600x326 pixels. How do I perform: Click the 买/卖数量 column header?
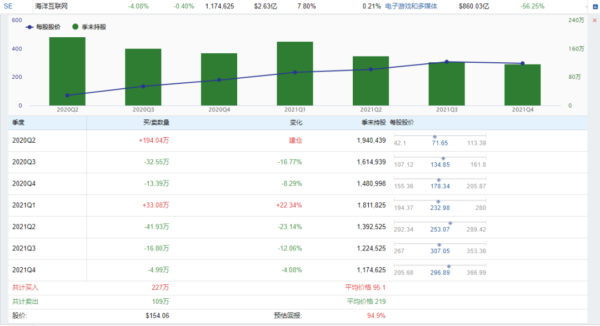pos(156,122)
